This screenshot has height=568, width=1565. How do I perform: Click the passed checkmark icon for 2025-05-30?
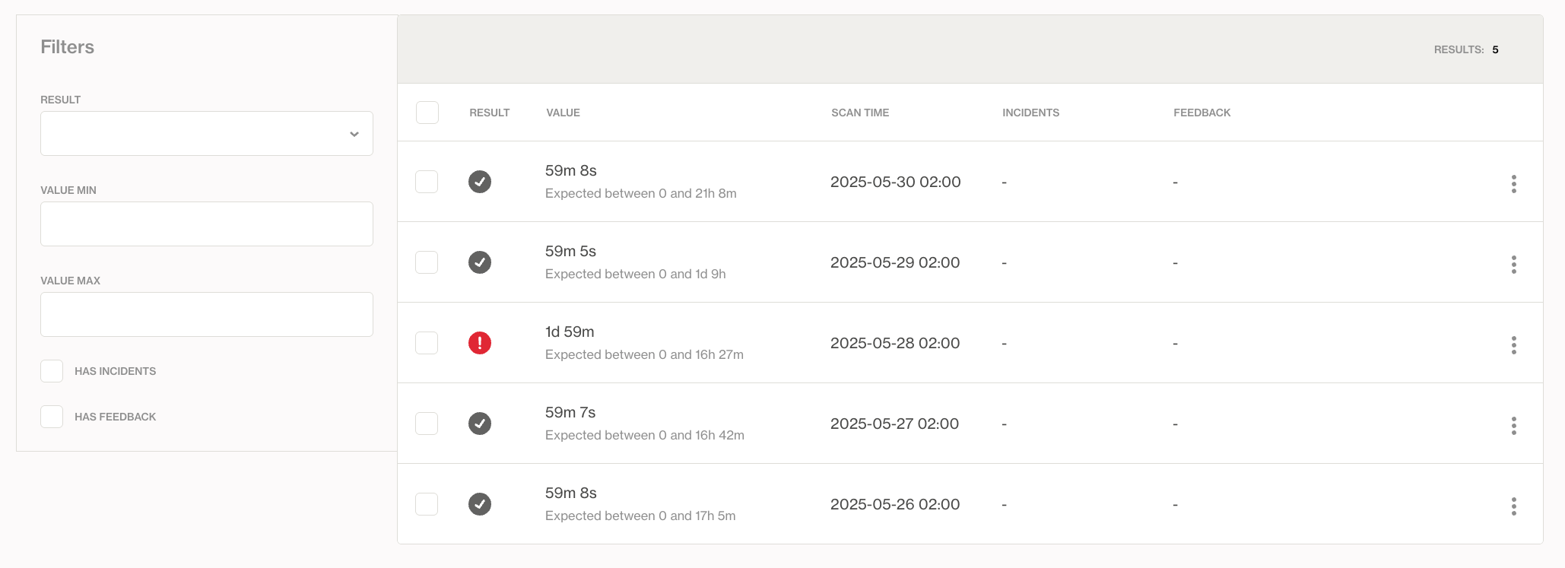480,182
